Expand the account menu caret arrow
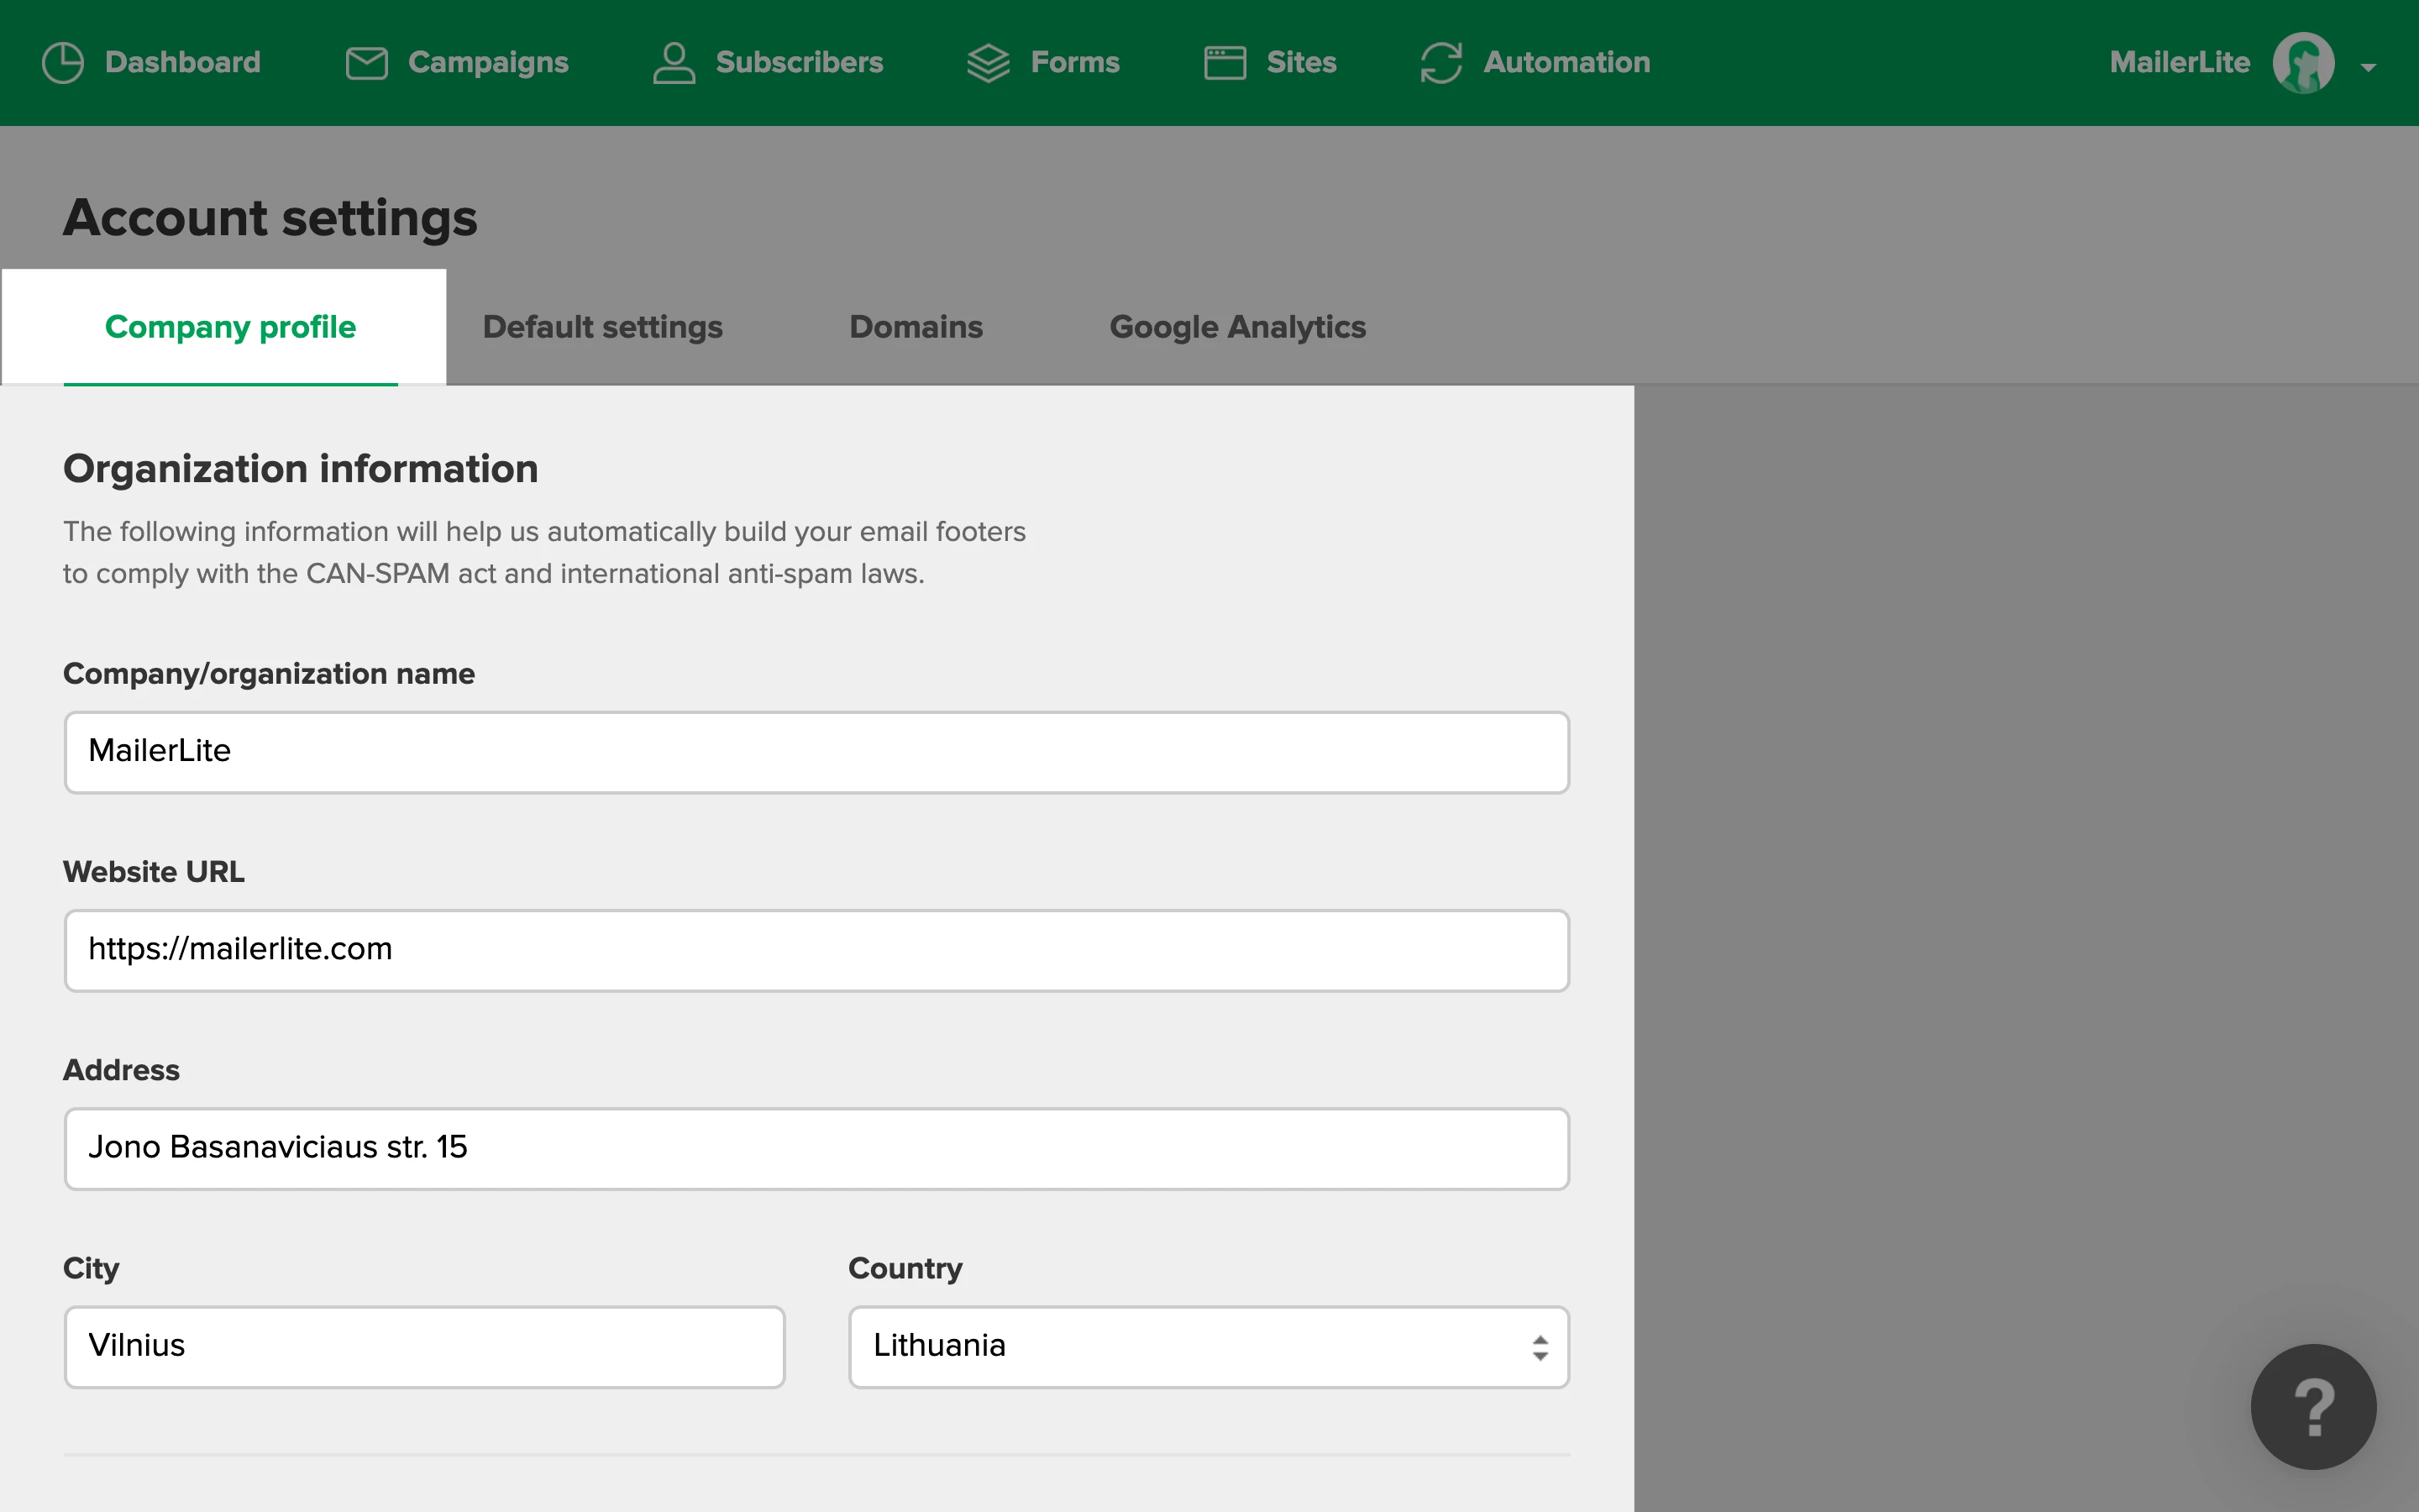The height and width of the screenshot is (1512, 2419). 2368,68
